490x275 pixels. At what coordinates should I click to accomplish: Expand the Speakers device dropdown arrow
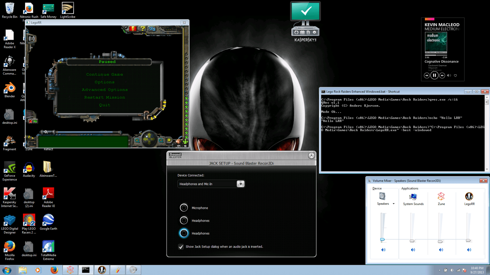(394, 204)
